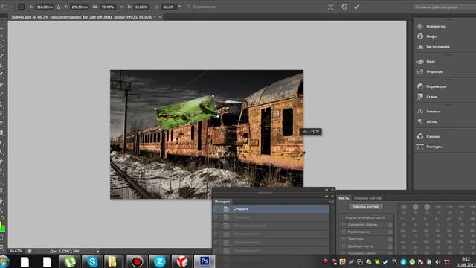
Task: Switch to warp mode icon in options bar
Action: coord(330,7)
